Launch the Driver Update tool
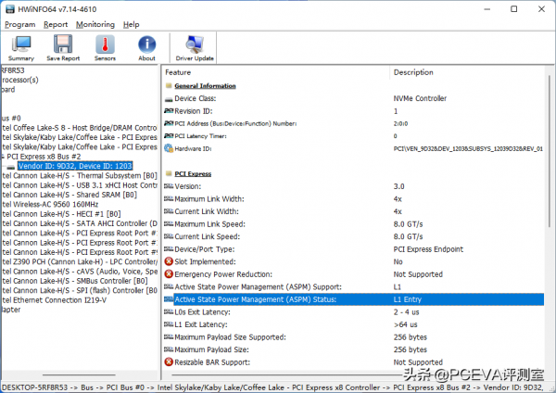Screen dimensions: 556x393 195,47
